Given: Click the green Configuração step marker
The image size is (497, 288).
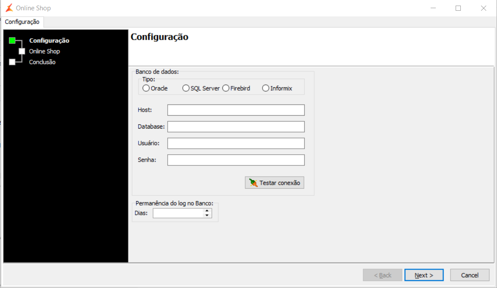Looking at the screenshot, I should [12, 40].
